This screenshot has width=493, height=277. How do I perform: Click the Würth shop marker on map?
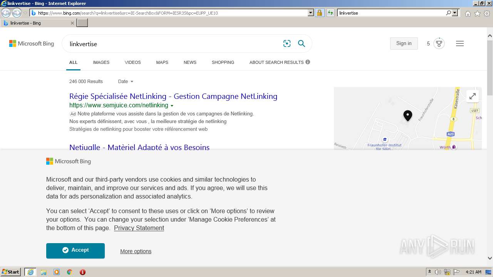pyautogui.click(x=454, y=147)
